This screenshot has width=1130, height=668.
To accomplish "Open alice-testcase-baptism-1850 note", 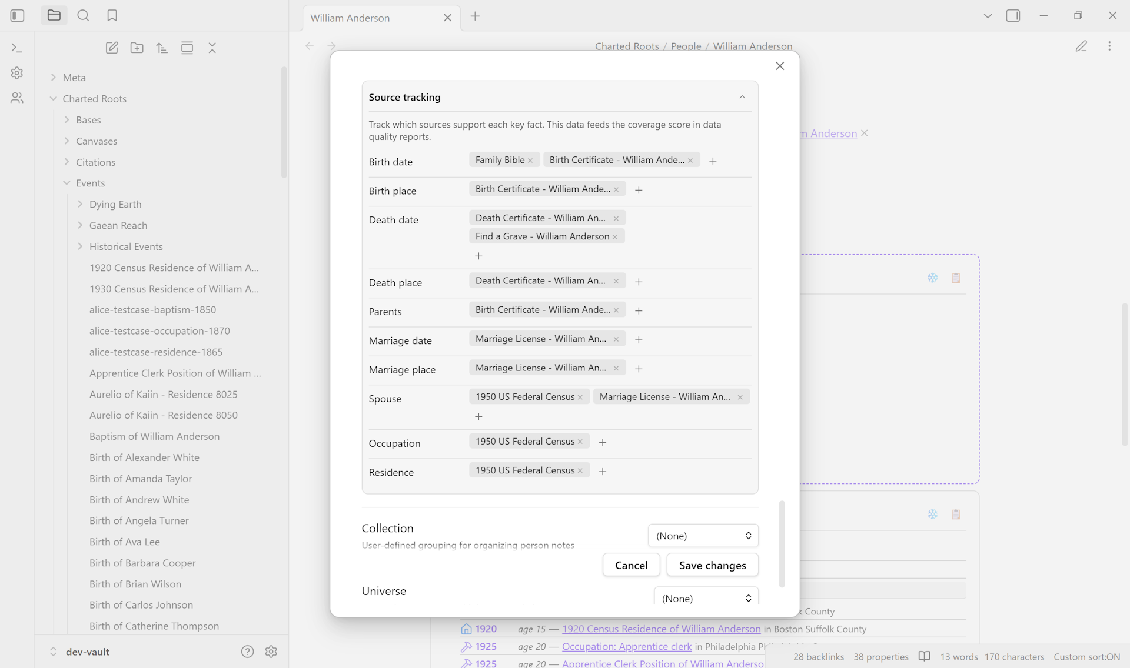I will [153, 310].
